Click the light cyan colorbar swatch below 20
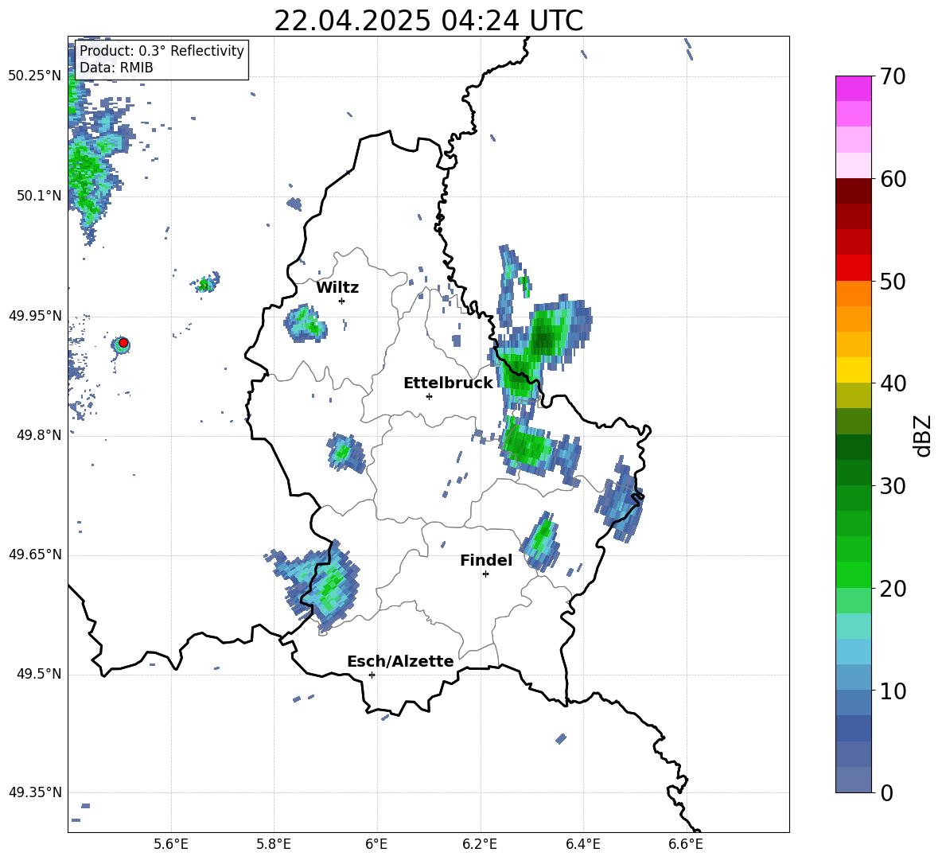This screenshot has width=942, height=860. (853, 626)
